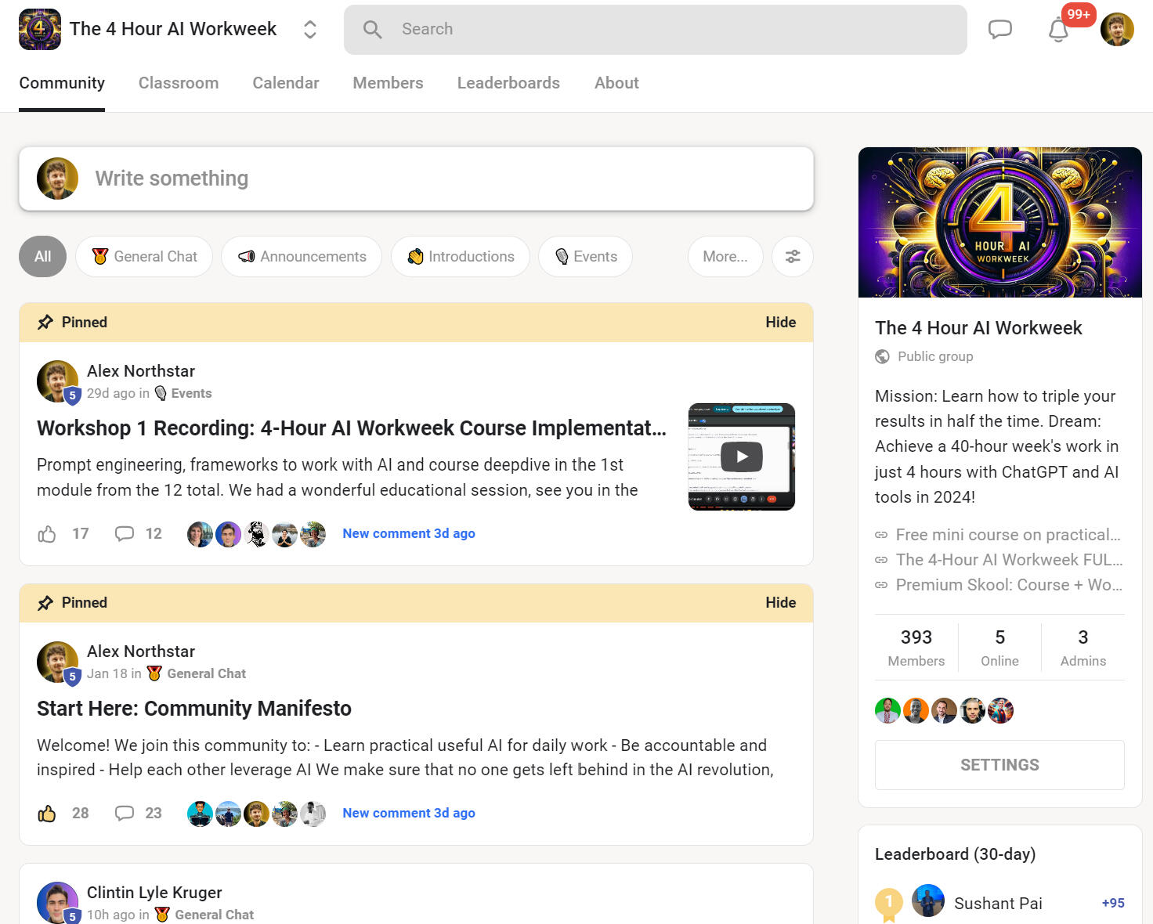Image resolution: width=1153 pixels, height=924 pixels.
Task: Open the notifications bell
Action: click(x=1058, y=30)
